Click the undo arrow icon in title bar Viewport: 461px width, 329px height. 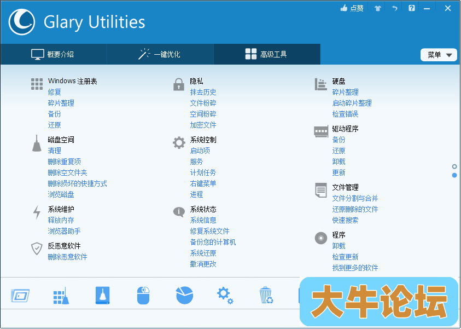[x=394, y=8]
